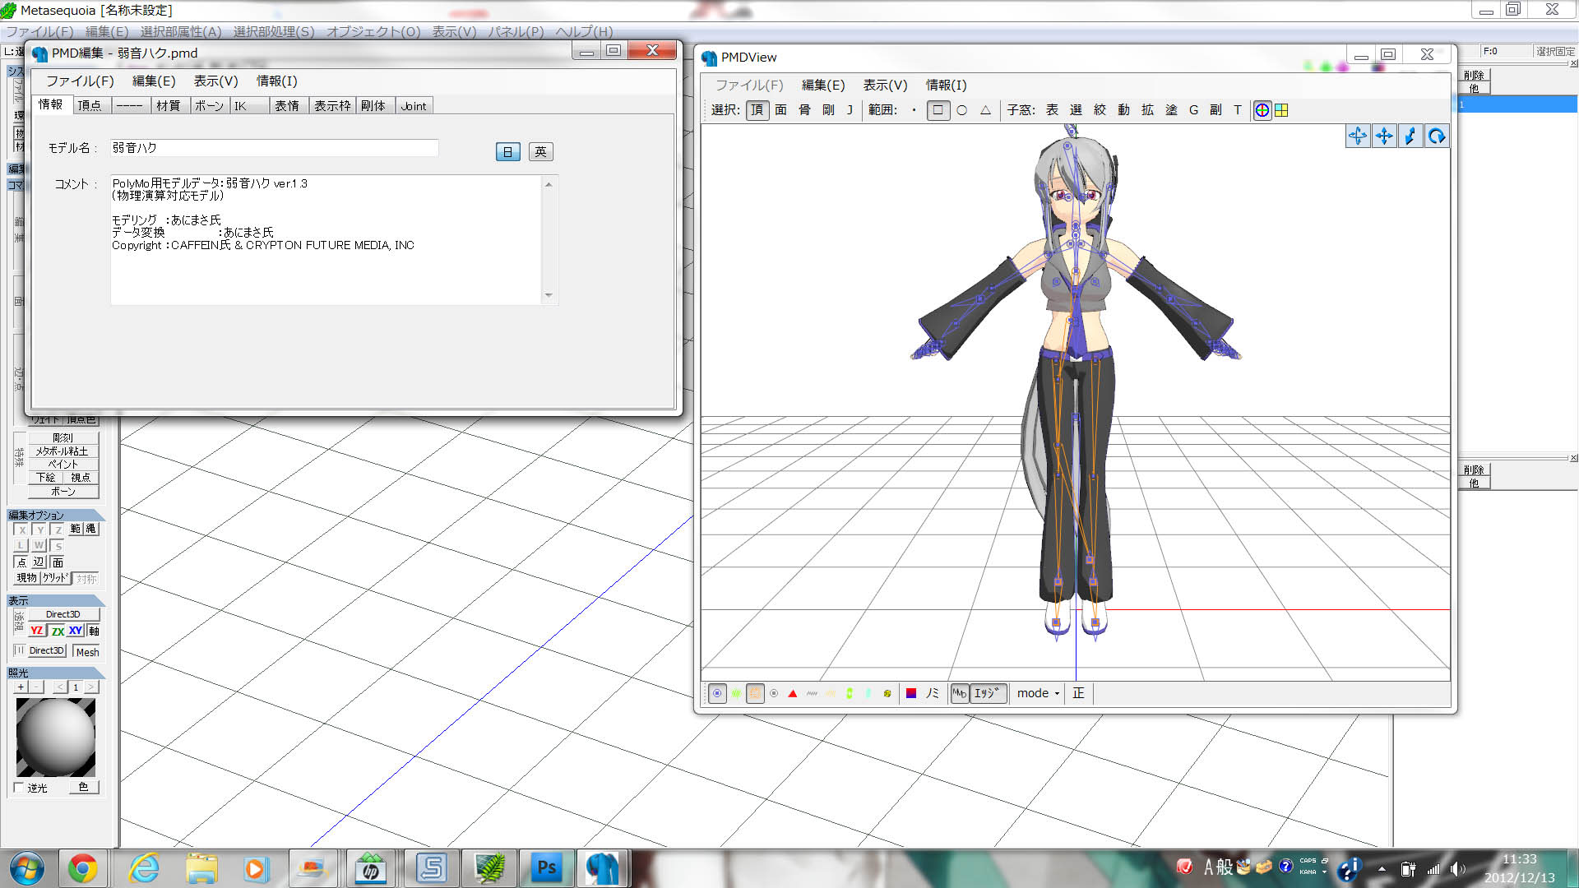Click the lighting sphere preview
The width and height of the screenshot is (1579, 888).
point(56,738)
